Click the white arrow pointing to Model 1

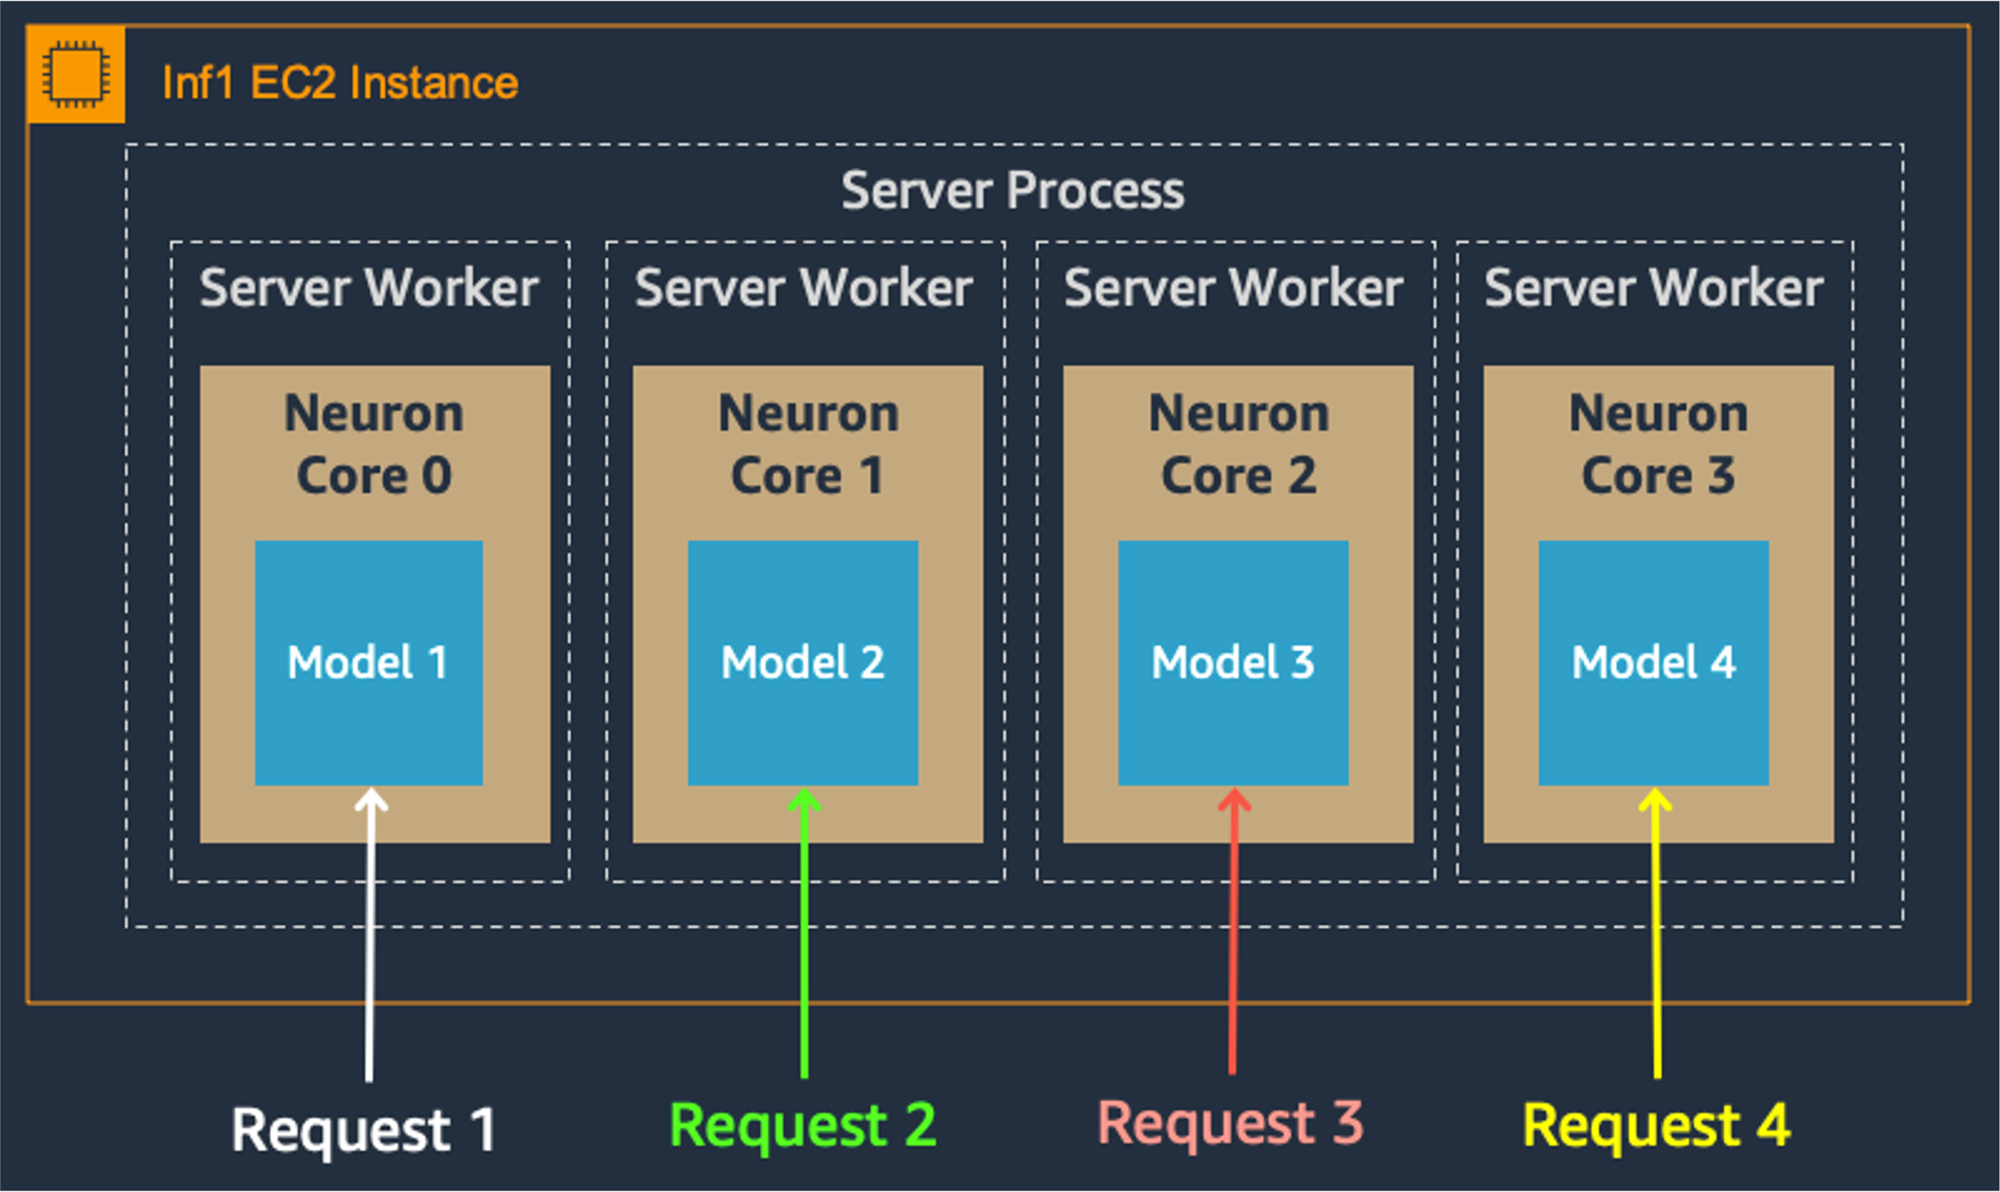pyautogui.click(x=370, y=940)
